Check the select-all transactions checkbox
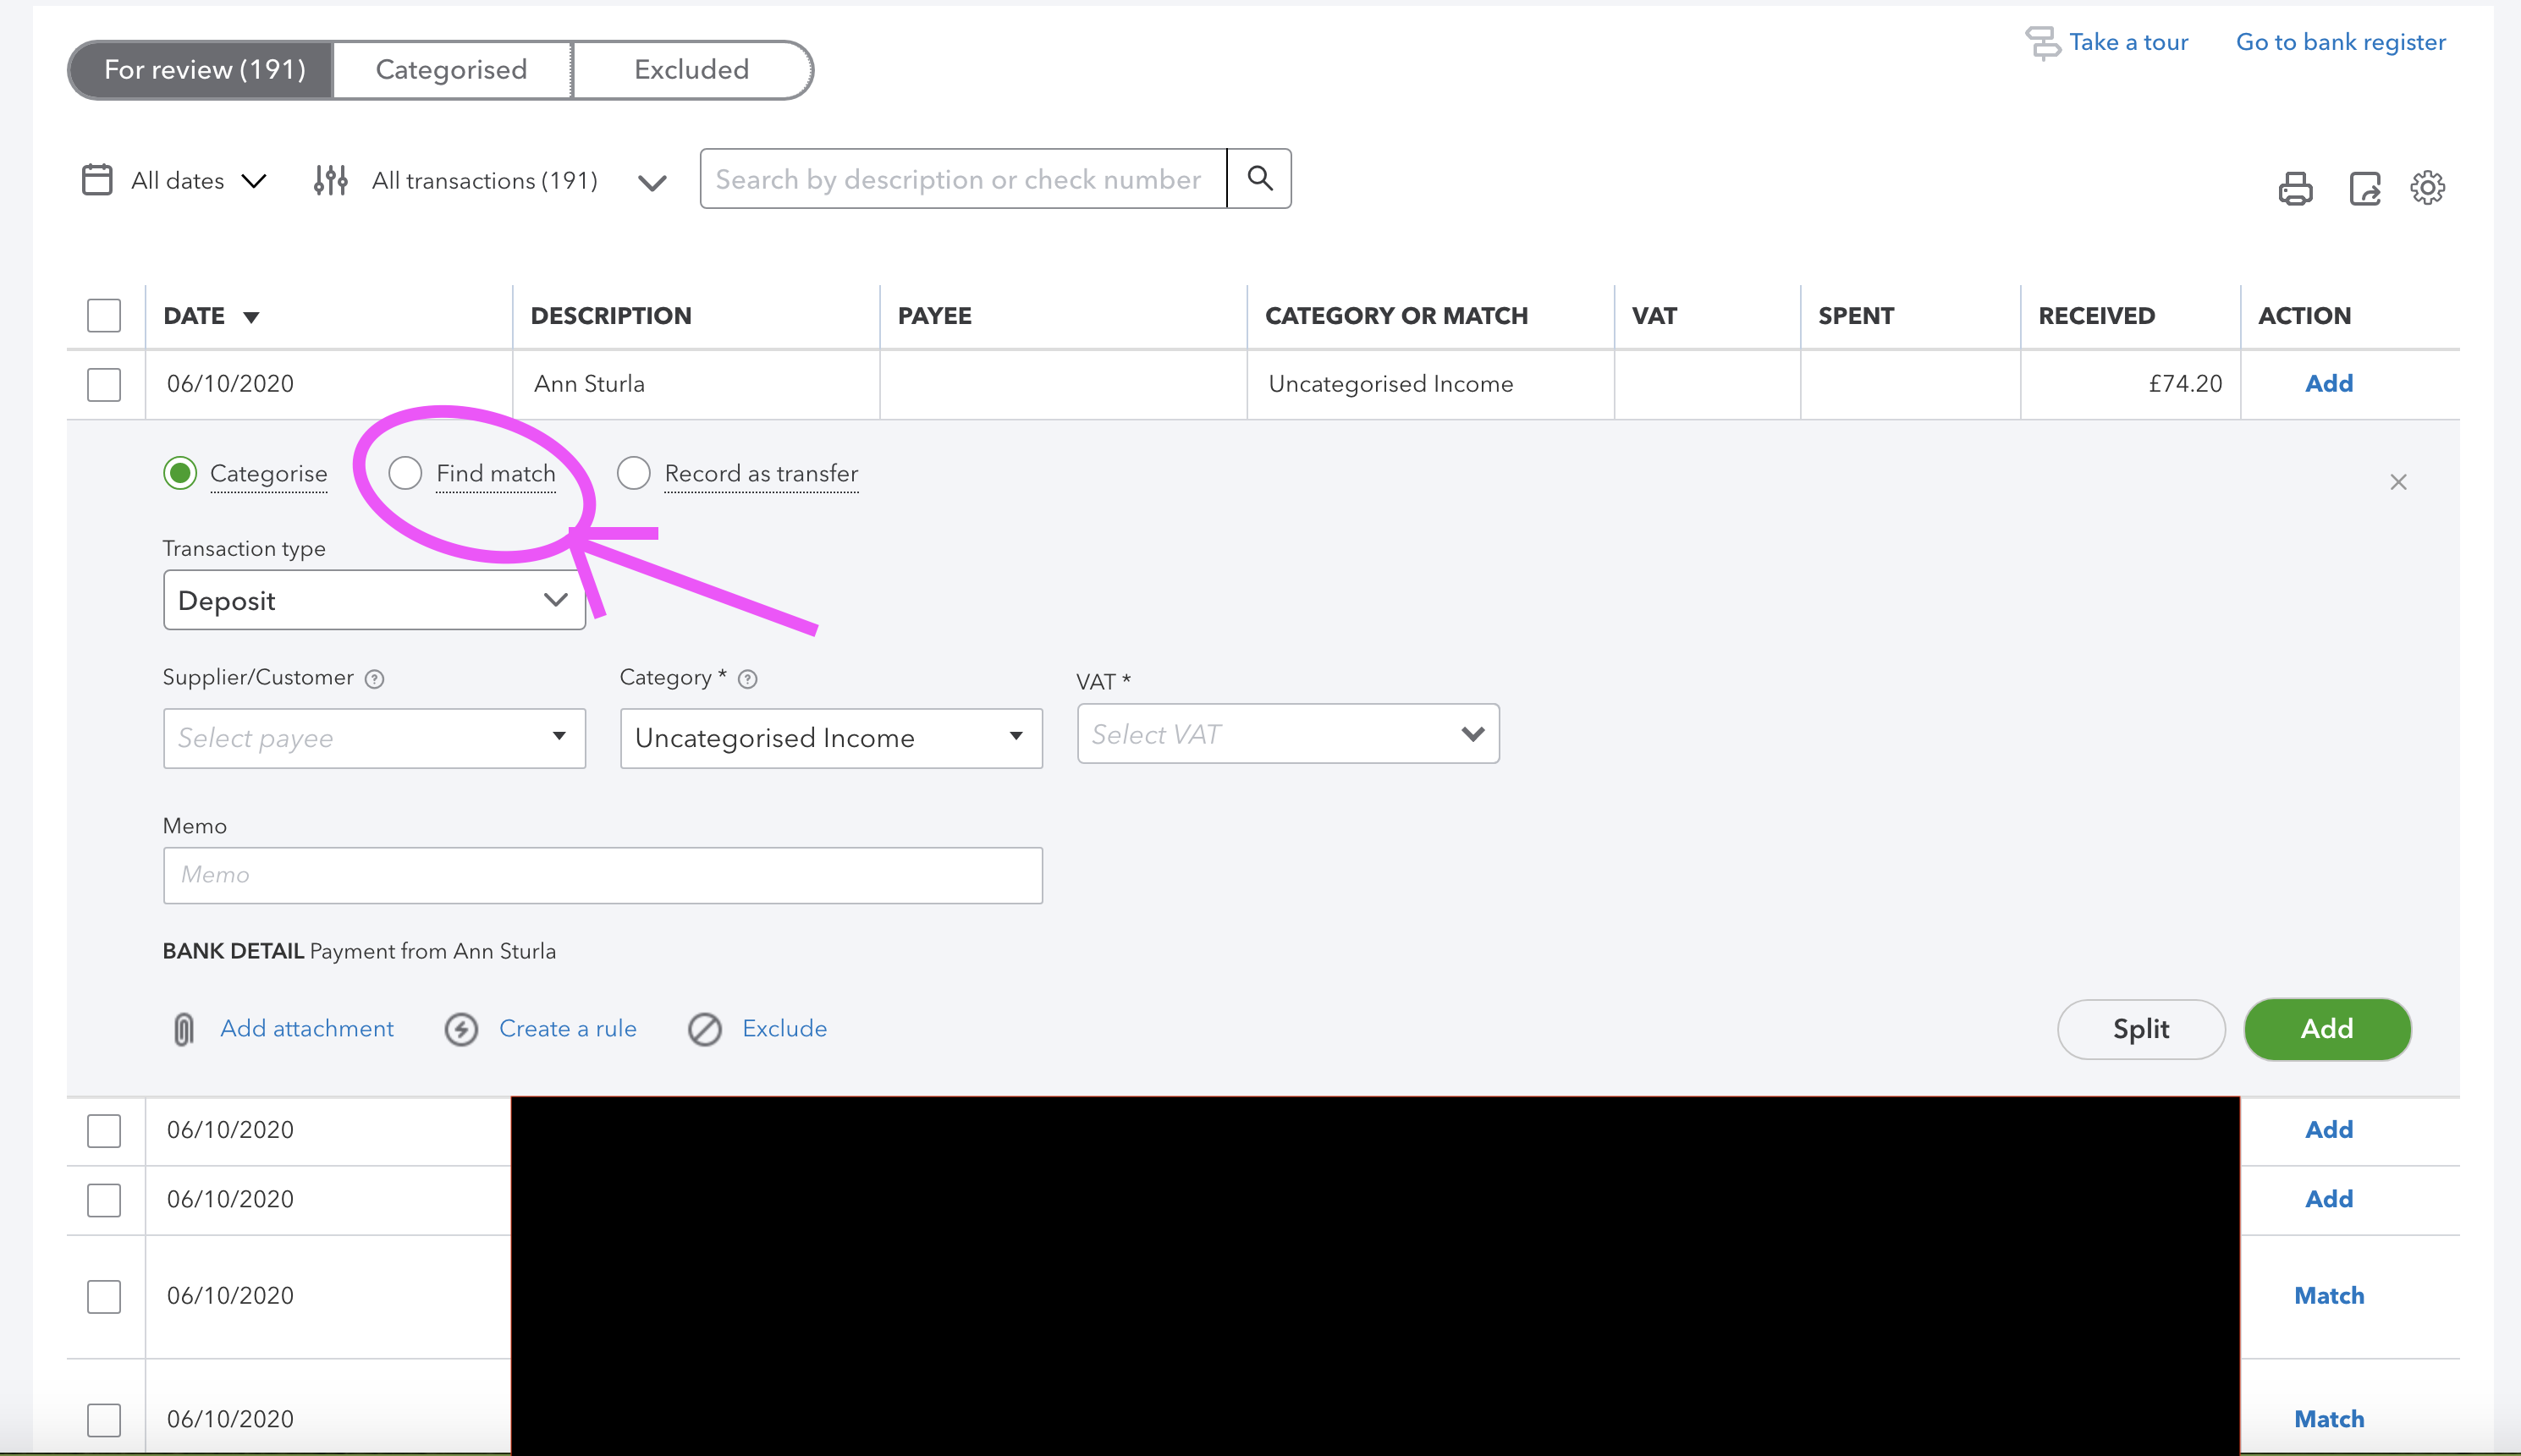Viewport: 2521px width, 1456px height. [x=104, y=315]
